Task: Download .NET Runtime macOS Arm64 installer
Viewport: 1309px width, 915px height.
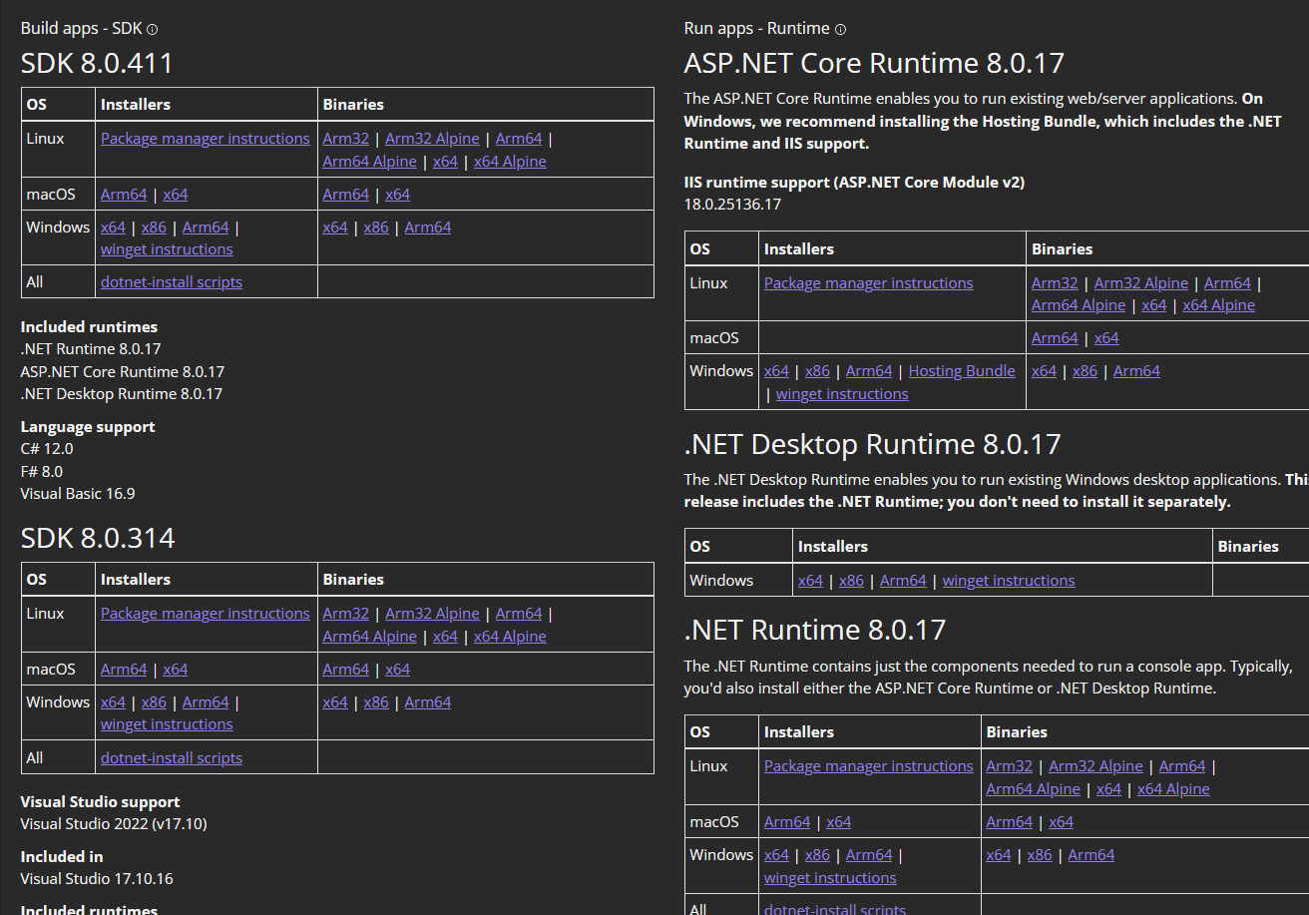Action: click(x=787, y=822)
